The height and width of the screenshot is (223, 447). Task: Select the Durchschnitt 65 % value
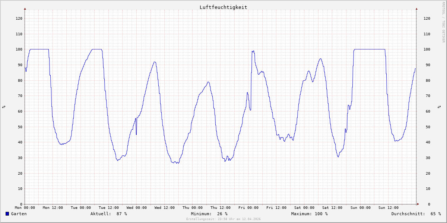pyautogui.click(x=435, y=214)
